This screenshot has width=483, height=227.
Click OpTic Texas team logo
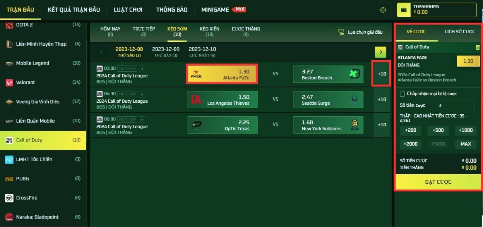196,125
